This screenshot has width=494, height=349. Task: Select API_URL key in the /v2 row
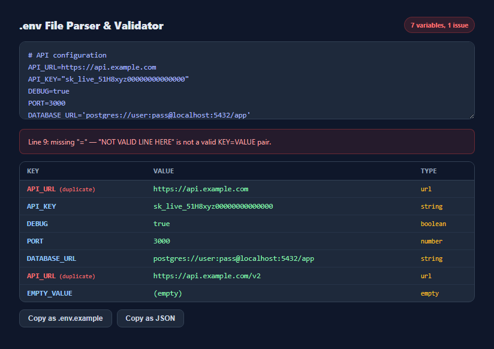point(41,276)
